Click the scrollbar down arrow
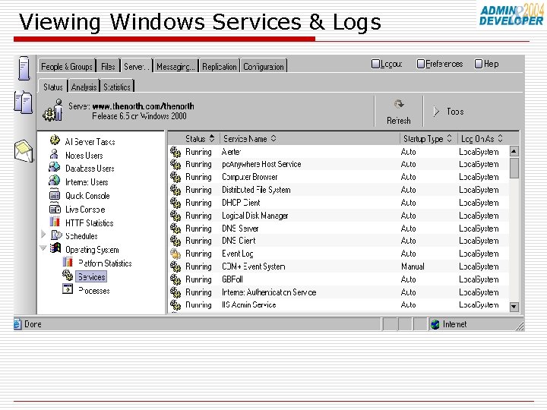 514,307
